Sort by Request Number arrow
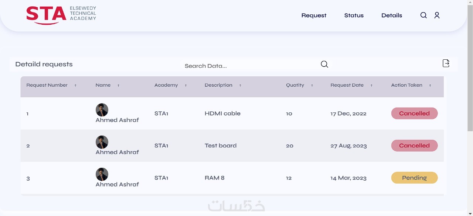The image size is (473, 216). tap(75, 86)
